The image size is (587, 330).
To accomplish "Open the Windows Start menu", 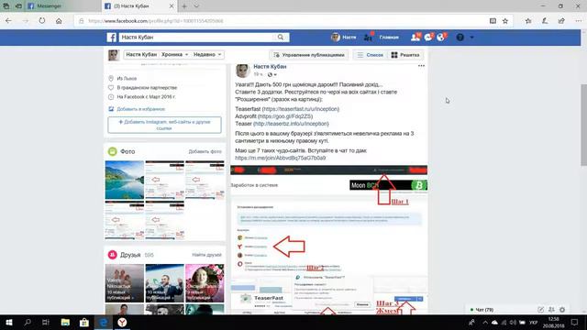I will pyautogui.click(x=9, y=322).
